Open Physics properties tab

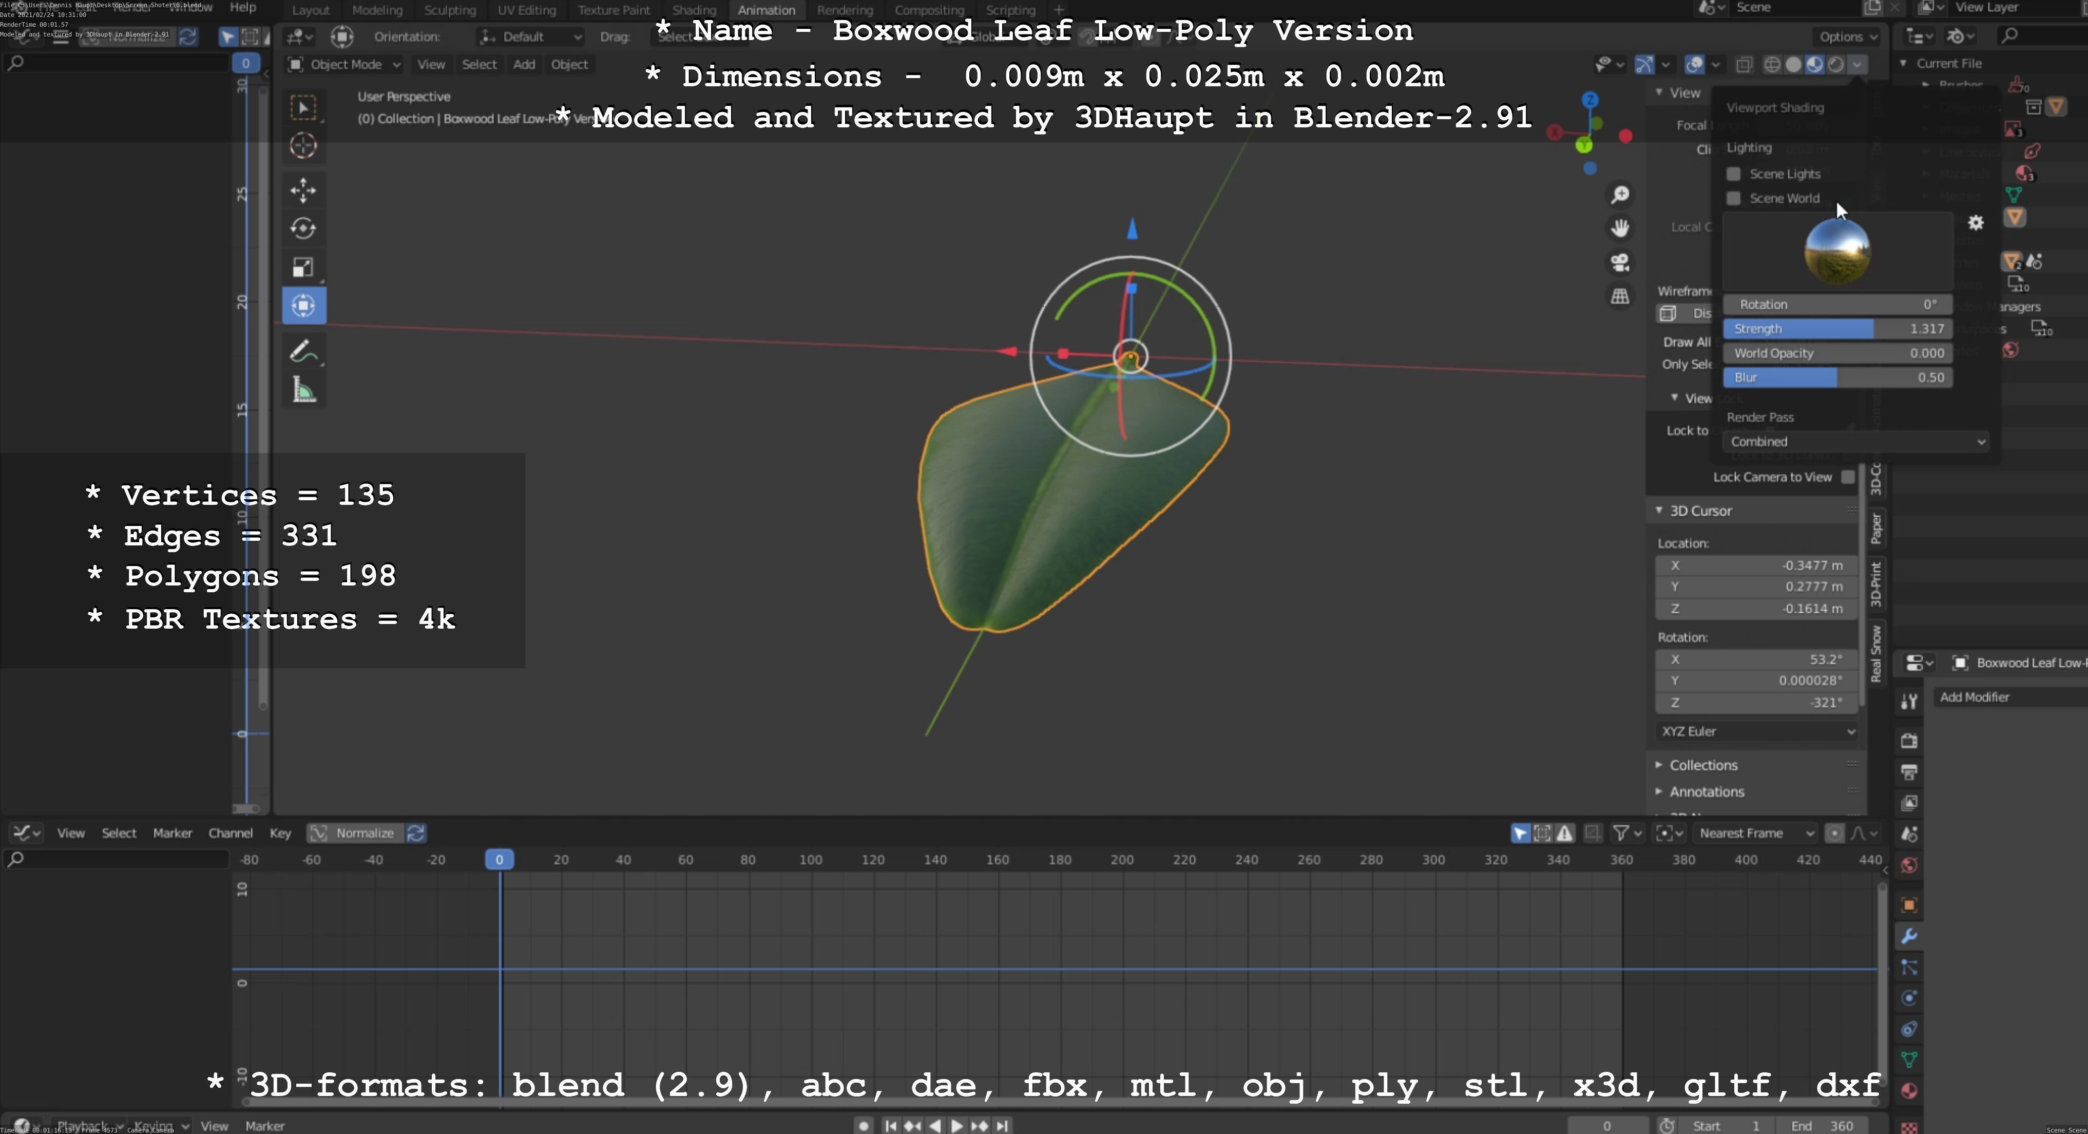(x=1909, y=998)
